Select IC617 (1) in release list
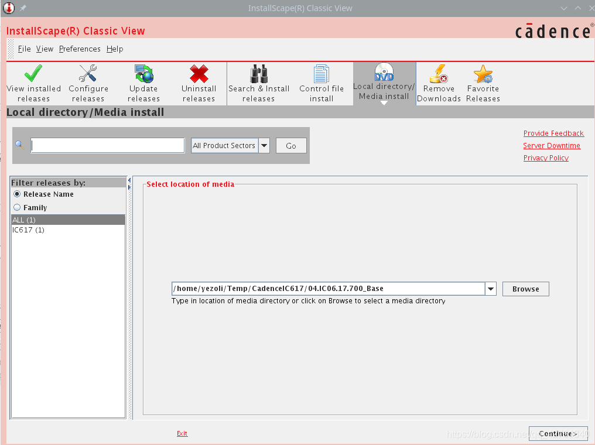 coord(69,230)
